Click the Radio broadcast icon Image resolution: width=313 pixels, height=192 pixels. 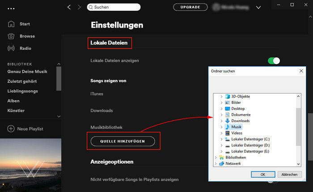coord(11,49)
